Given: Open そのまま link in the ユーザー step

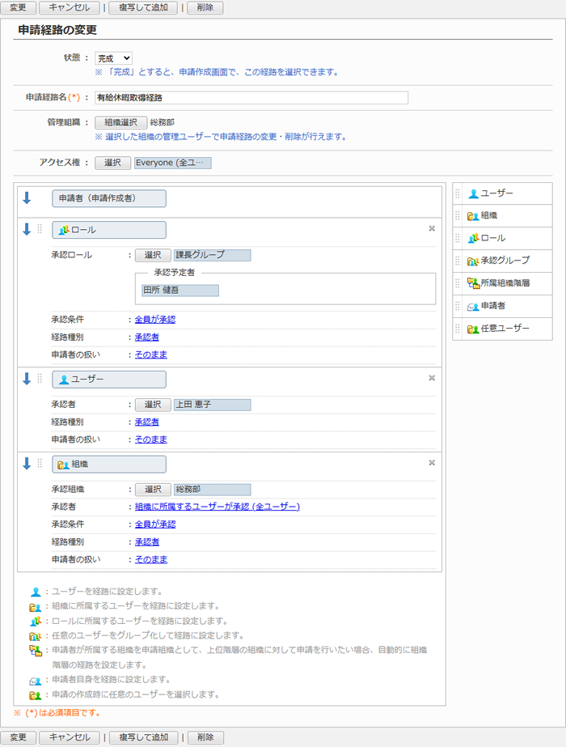Looking at the screenshot, I should [151, 439].
